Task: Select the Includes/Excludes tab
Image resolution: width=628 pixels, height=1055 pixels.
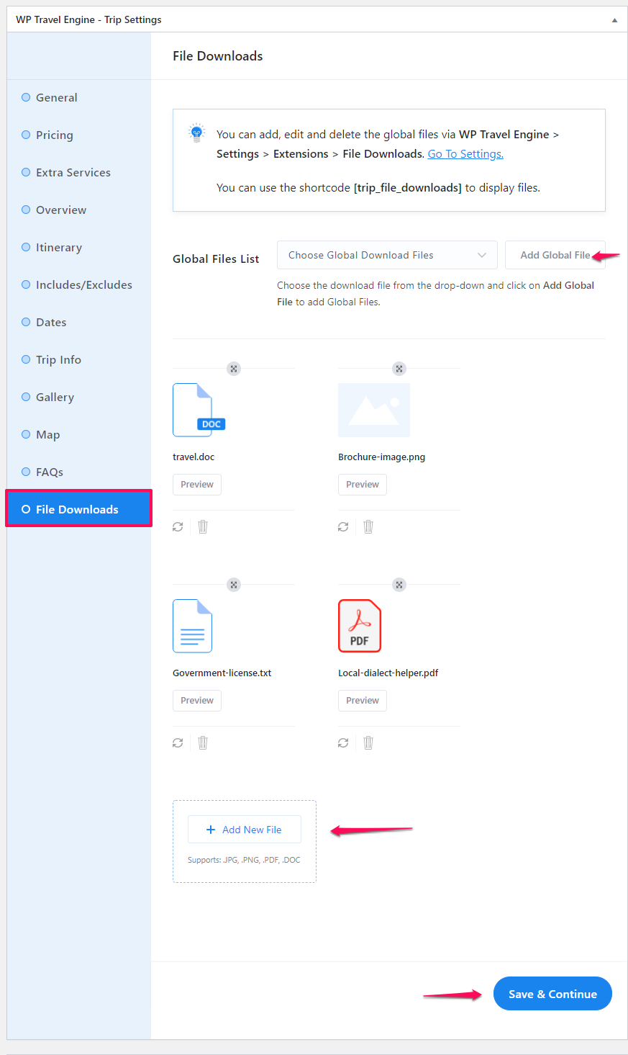Action: 79,285
